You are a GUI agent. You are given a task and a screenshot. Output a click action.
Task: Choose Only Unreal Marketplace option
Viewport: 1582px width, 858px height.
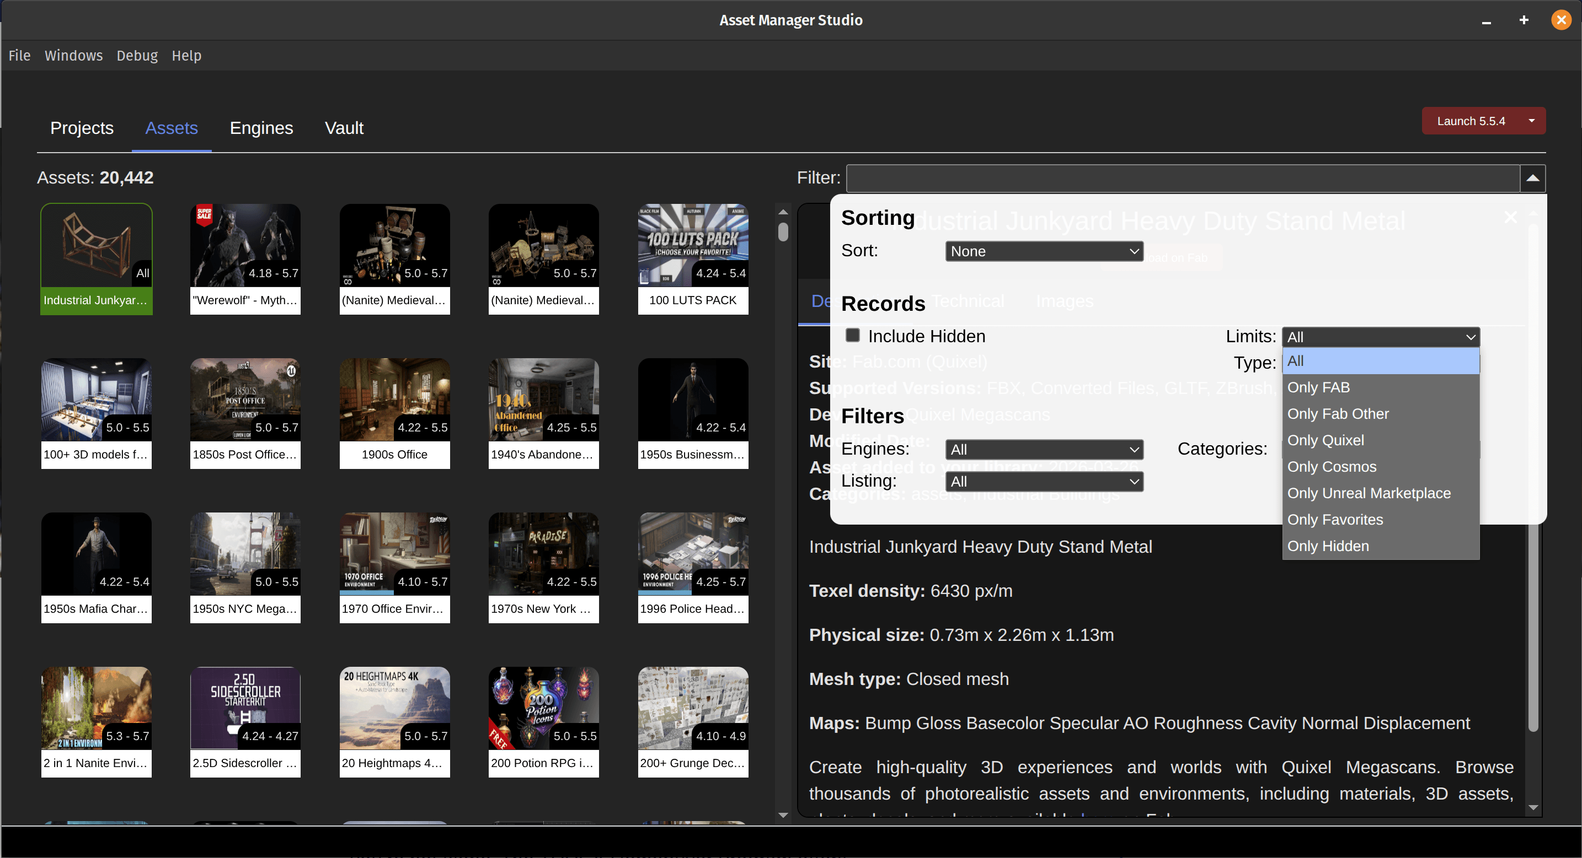[x=1381, y=493]
